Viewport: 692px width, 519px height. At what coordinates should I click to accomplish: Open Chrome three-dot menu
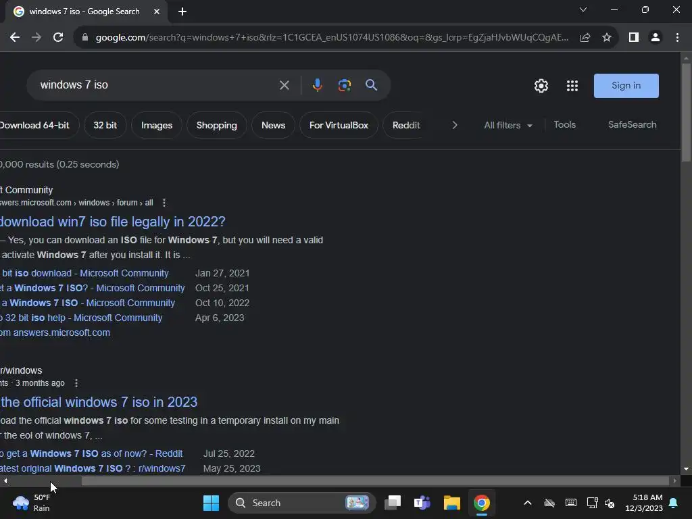point(677,38)
